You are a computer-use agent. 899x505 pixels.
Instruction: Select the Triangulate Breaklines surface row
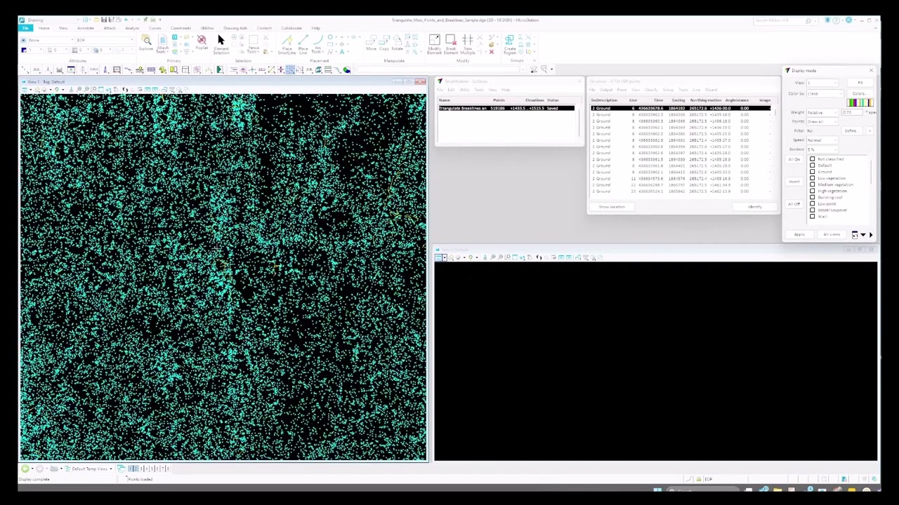point(507,109)
